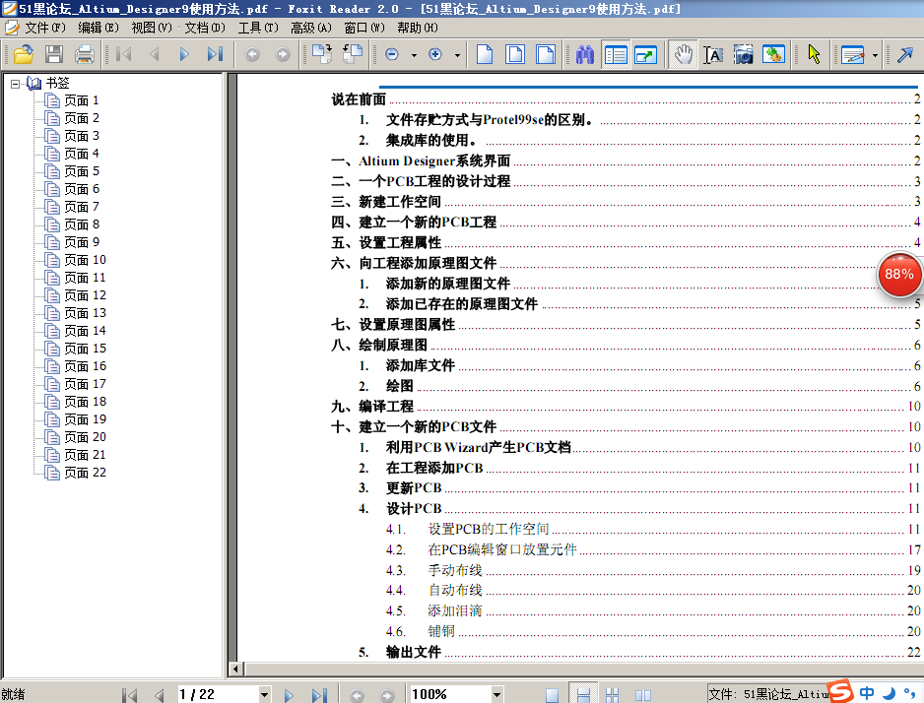
Task: Select the text selection tool
Action: pos(713,55)
